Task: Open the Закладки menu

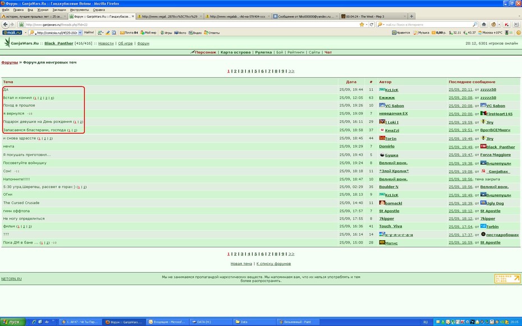Action: pos(59,10)
